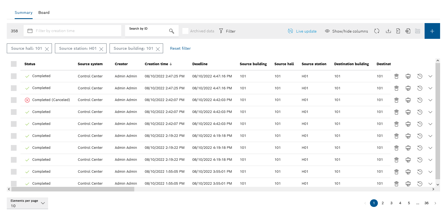Click the 358 results count
Viewport: 442px width, 211px height.
(x=14, y=31)
